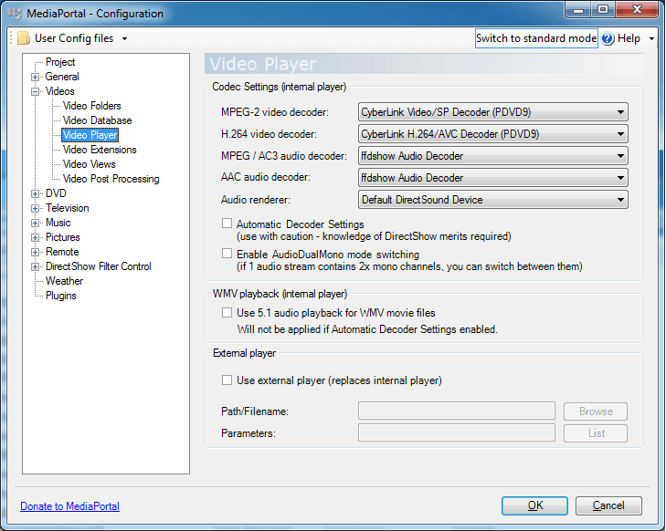Click the MediaPortal title bar app icon

[x=16, y=13]
